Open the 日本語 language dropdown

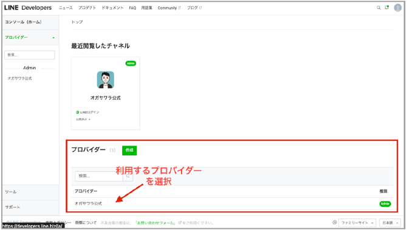point(390,223)
